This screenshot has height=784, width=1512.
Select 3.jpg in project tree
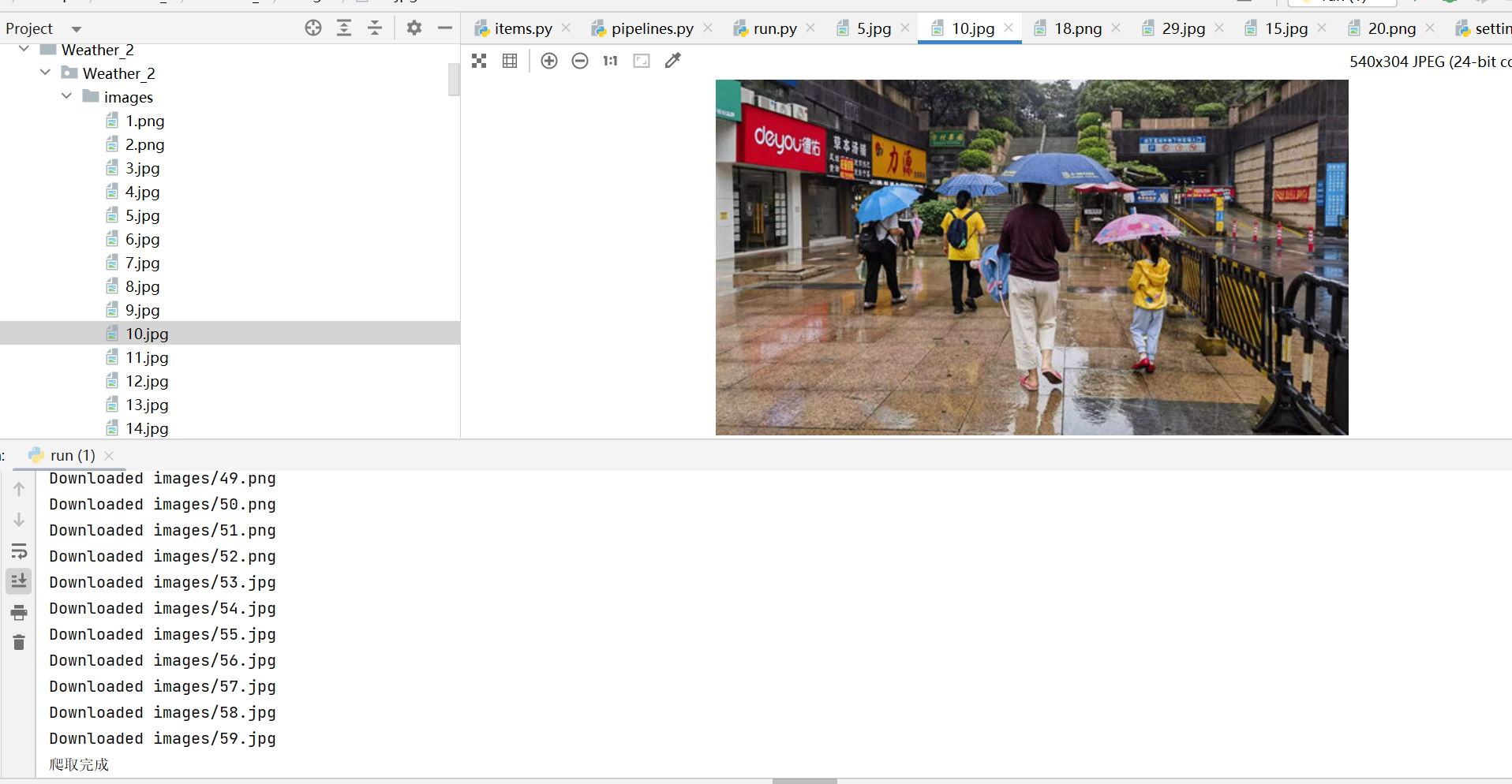point(143,168)
